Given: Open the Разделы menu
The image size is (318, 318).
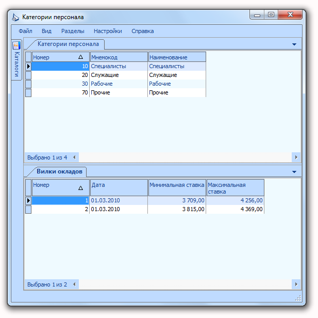Looking at the screenshot, I should click(73, 31).
